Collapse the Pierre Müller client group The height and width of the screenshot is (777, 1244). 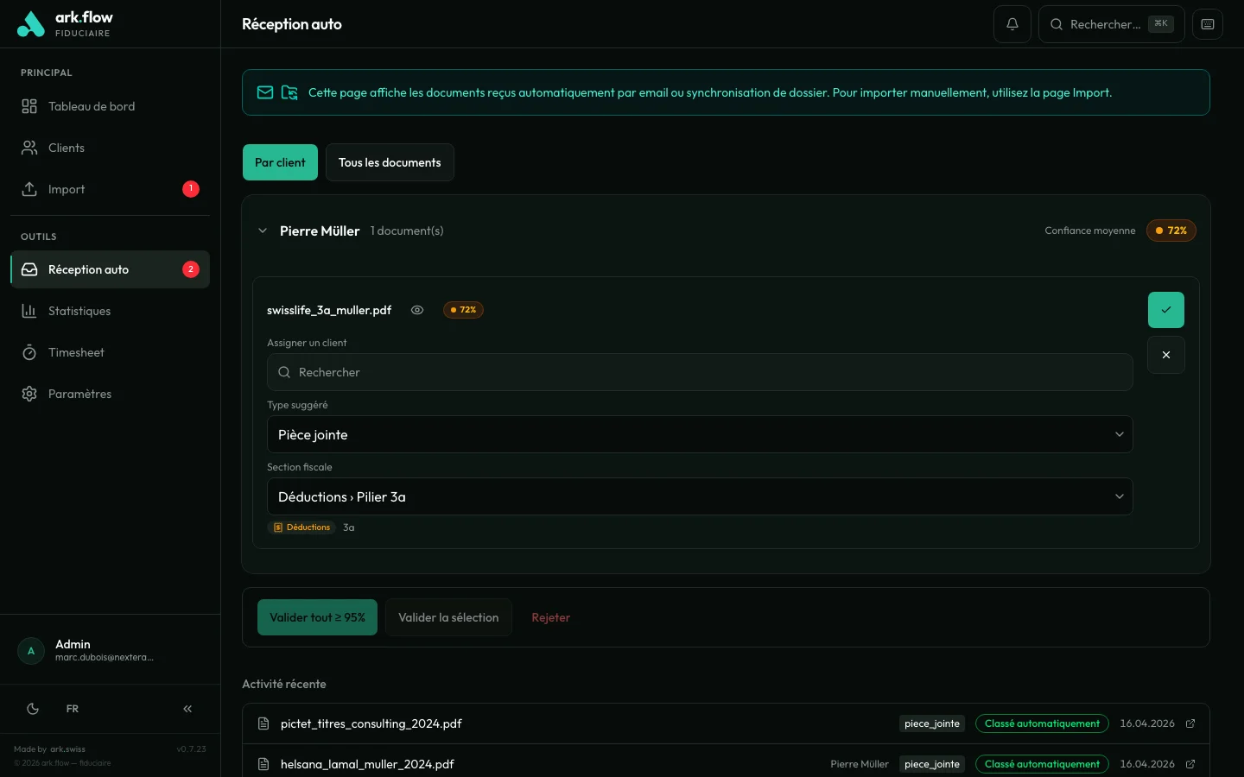point(263,231)
